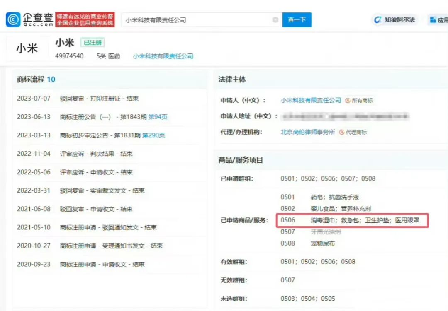The width and height of the screenshot is (448, 311).
Task: Open the 应用 grid icon
Action: [x=433, y=20]
